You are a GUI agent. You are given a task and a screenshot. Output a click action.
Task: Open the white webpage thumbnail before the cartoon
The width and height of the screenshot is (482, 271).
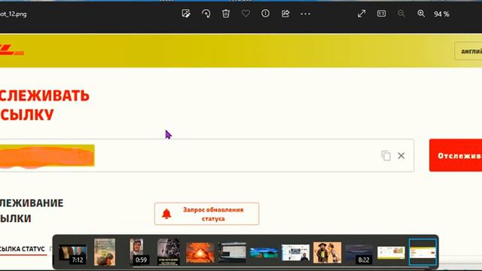coord(295,253)
